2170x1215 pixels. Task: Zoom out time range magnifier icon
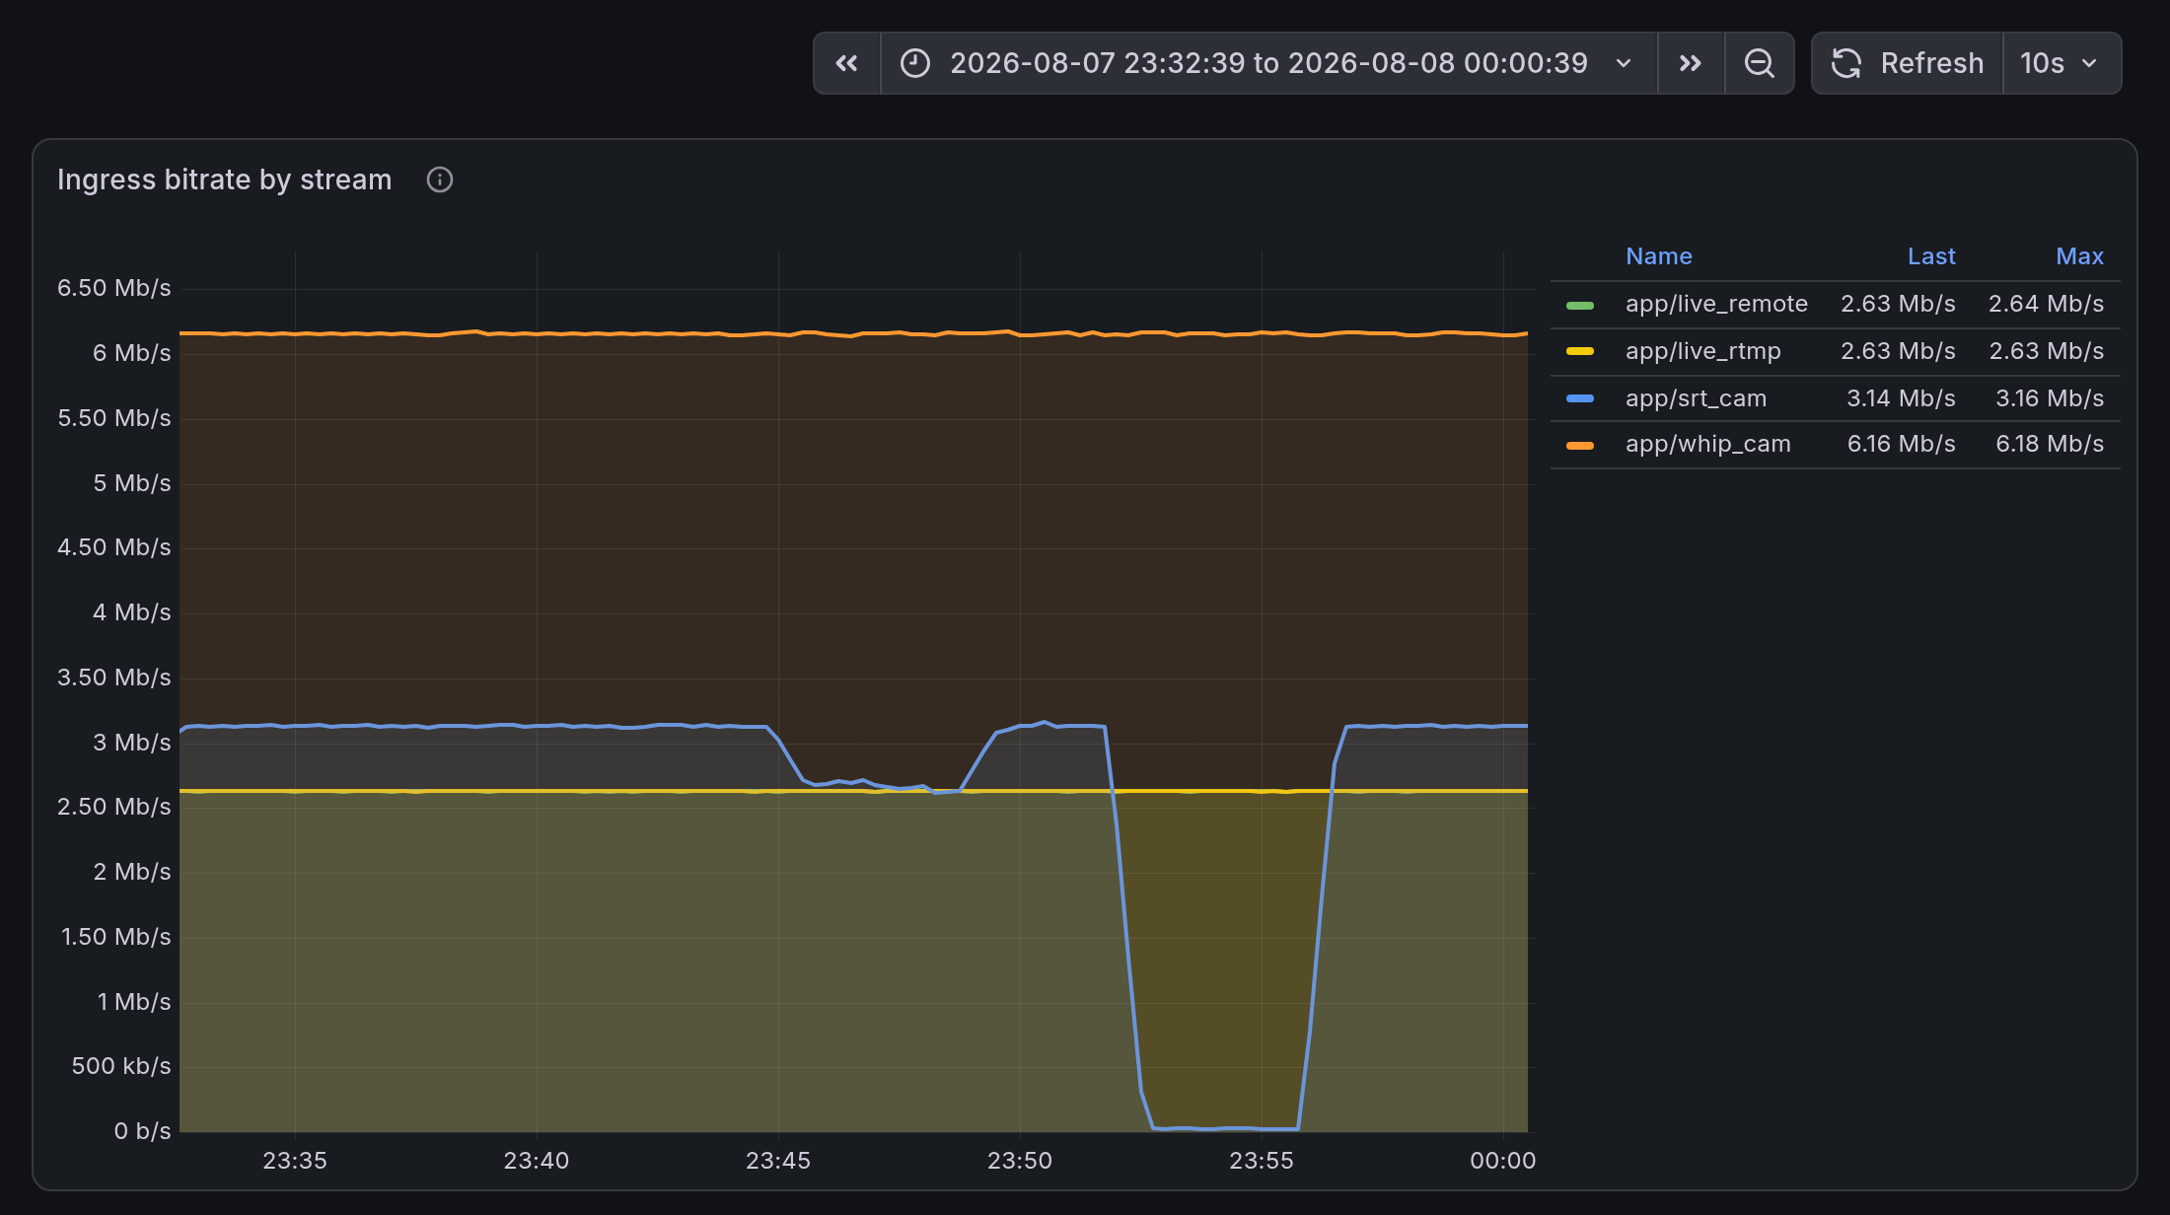pos(1759,63)
